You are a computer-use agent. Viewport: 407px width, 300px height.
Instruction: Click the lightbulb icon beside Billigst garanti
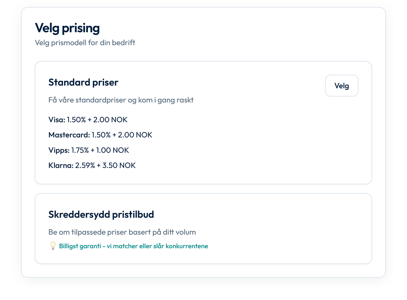[53, 246]
